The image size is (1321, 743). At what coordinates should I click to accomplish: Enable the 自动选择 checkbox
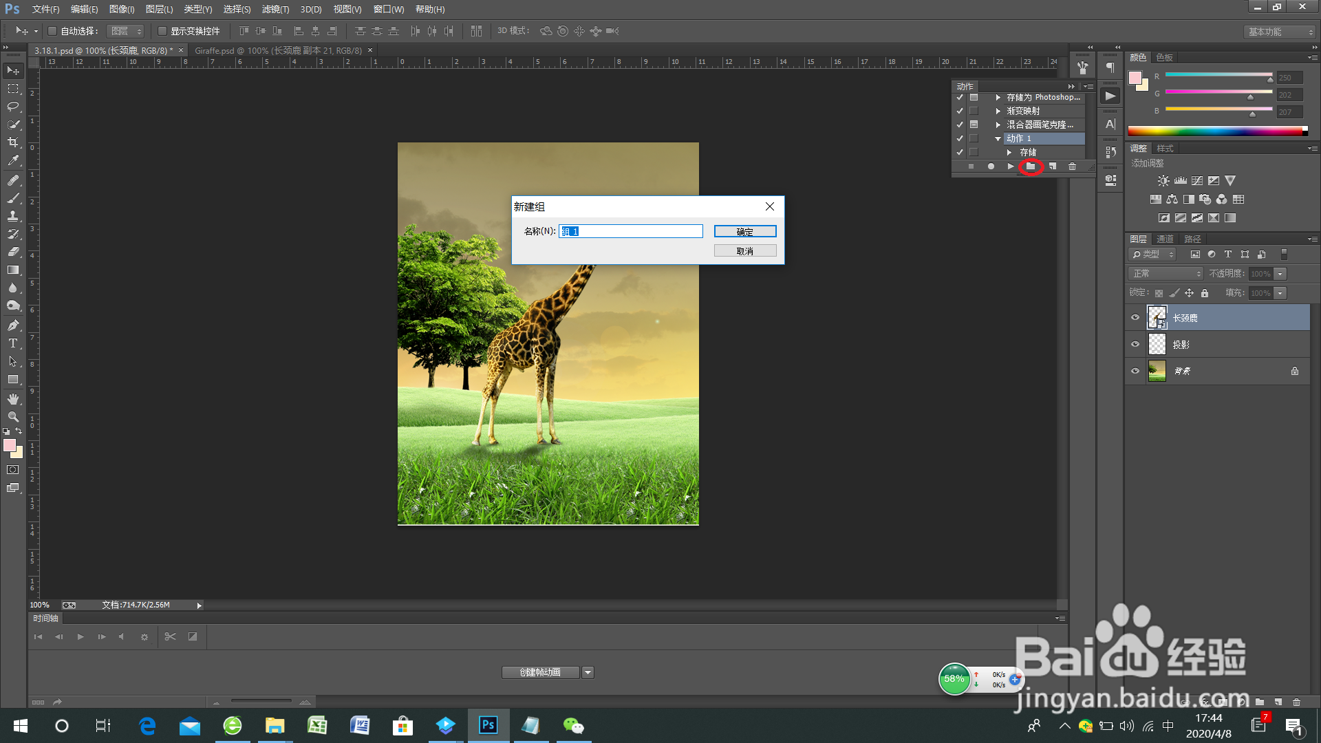52,31
